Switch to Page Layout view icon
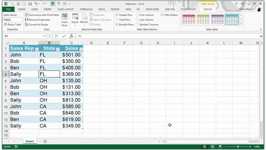Viewport: 266px width, 150px height. (x=212, y=147)
